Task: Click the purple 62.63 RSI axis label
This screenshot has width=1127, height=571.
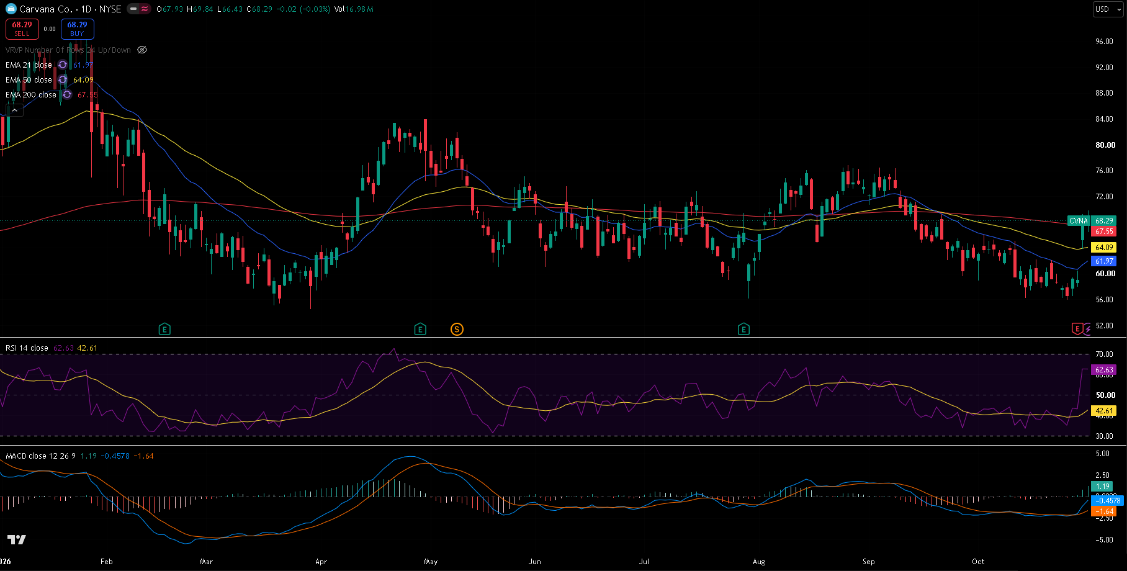Action: click(1104, 369)
